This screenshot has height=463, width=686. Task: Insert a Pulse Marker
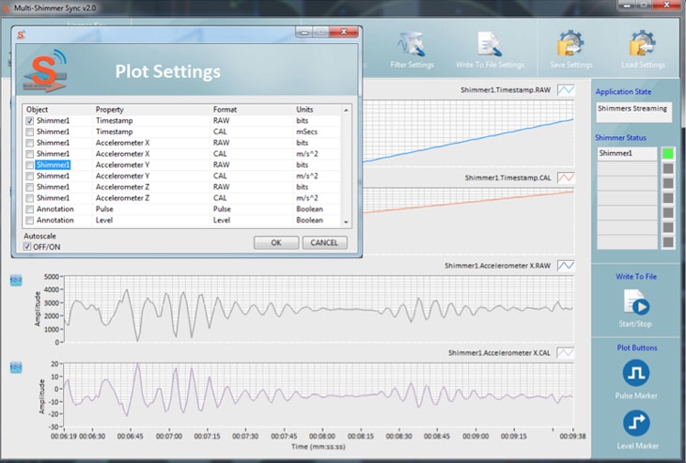point(636,374)
